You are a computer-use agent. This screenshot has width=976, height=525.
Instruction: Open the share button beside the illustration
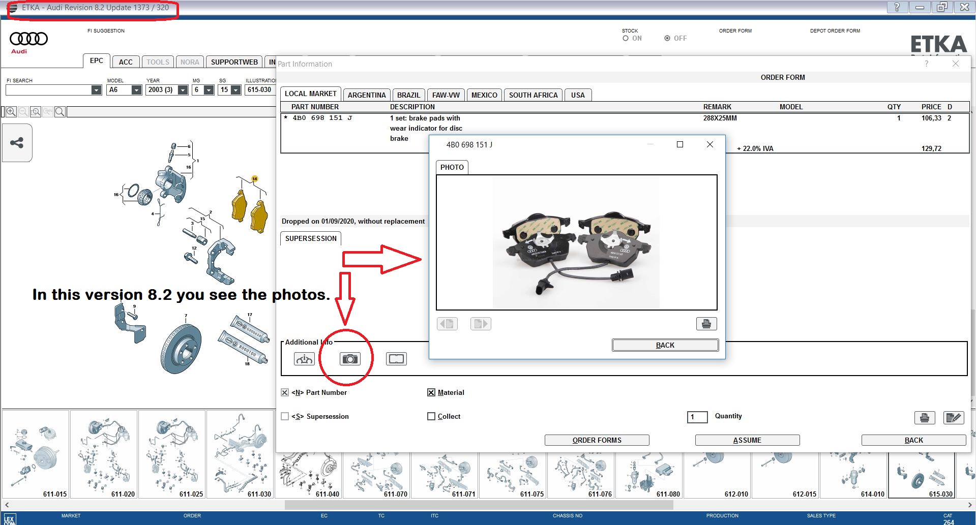[17, 143]
